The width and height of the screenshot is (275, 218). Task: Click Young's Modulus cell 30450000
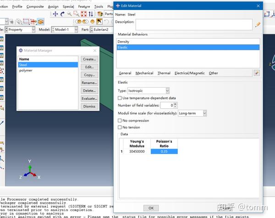click(x=137, y=151)
